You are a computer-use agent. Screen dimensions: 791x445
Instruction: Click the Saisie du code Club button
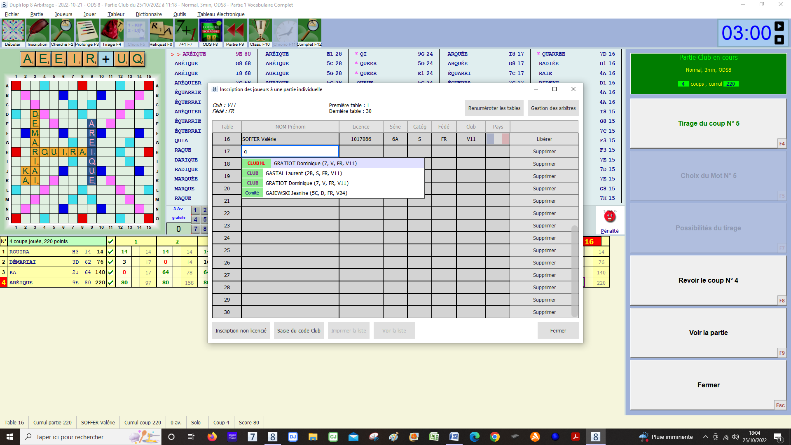coord(298,331)
